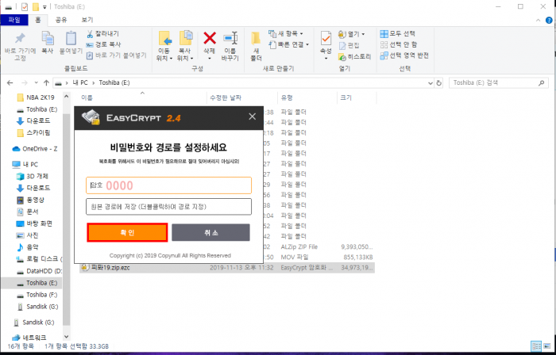Image resolution: width=556 pixels, height=355 pixels.
Task: Click the EasyCrypt password (암호) input field
Action: tap(168, 185)
